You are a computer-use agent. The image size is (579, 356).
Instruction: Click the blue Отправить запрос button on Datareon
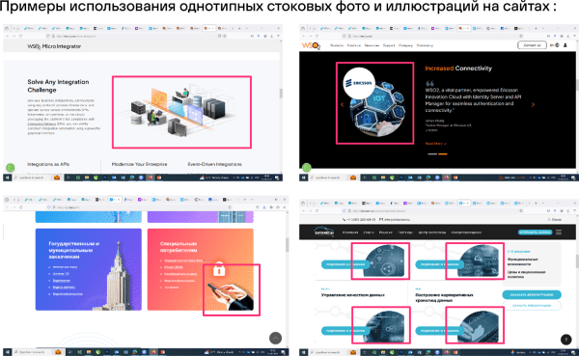[535, 232]
